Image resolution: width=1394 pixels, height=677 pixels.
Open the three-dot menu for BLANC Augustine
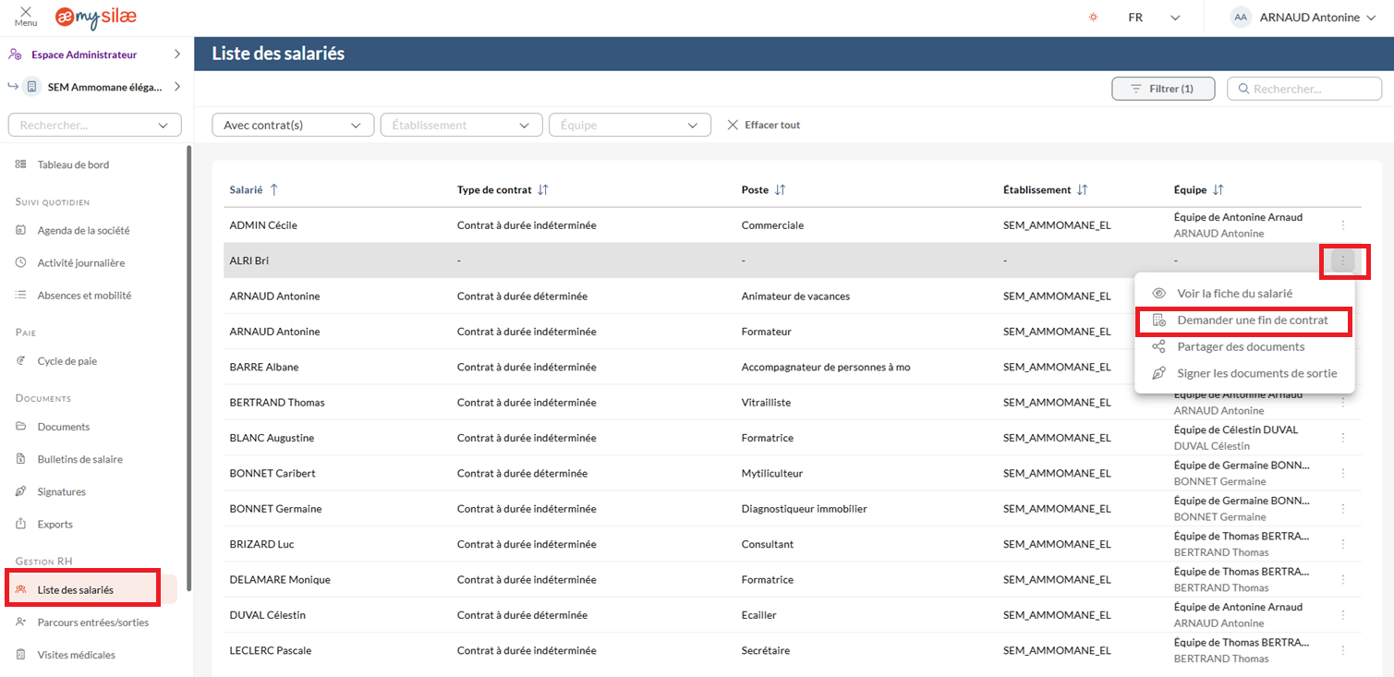[x=1342, y=438]
